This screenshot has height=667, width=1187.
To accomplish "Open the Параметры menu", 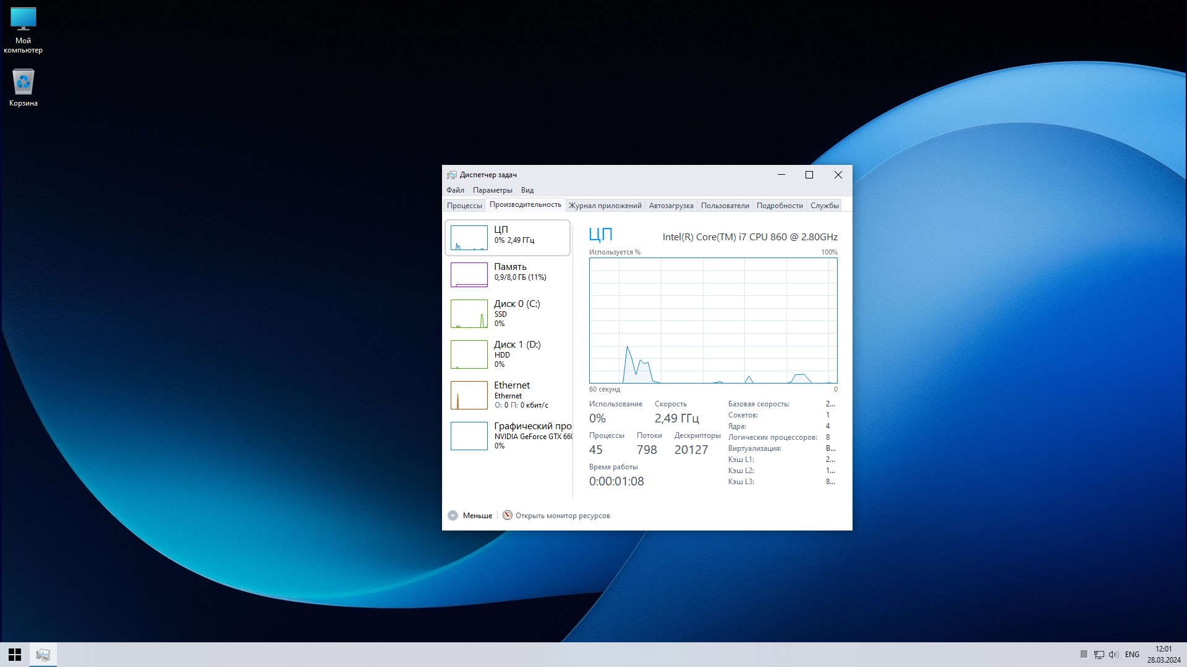I will 492,190.
